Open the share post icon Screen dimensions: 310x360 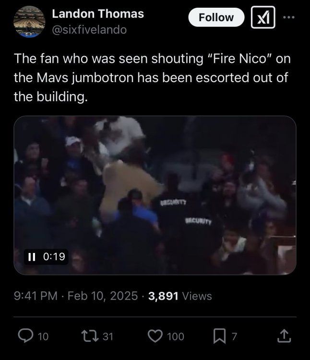(284, 336)
